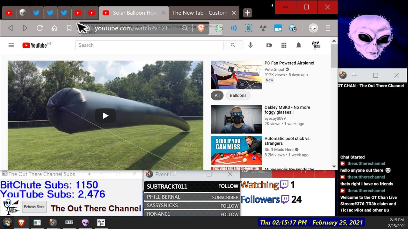This screenshot has height=229, width=408.
Task: Open Brave browser from the taskbar
Action: (x=21, y=223)
